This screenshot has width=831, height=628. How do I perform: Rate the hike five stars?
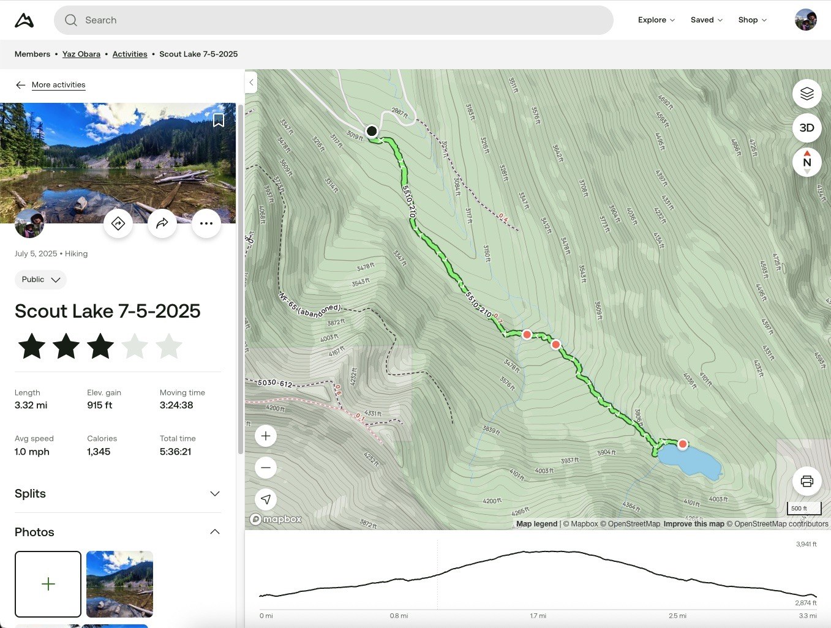[x=168, y=346]
